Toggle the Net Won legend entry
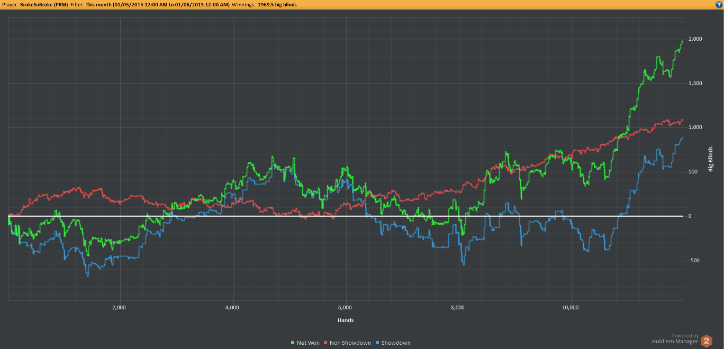724x349 pixels. click(x=305, y=343)
